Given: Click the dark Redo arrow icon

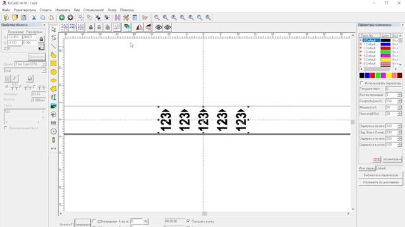Looking at the screenshot, I should 70,18.
